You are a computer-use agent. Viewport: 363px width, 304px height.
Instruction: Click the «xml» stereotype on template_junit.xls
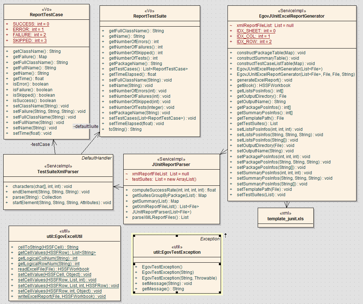[285, 213]
